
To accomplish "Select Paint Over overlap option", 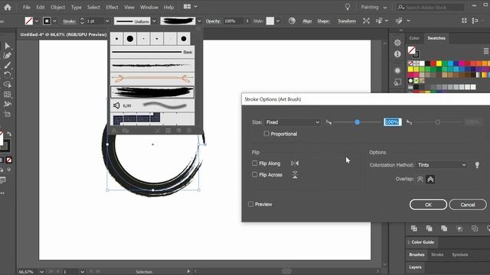I will 430,180.
